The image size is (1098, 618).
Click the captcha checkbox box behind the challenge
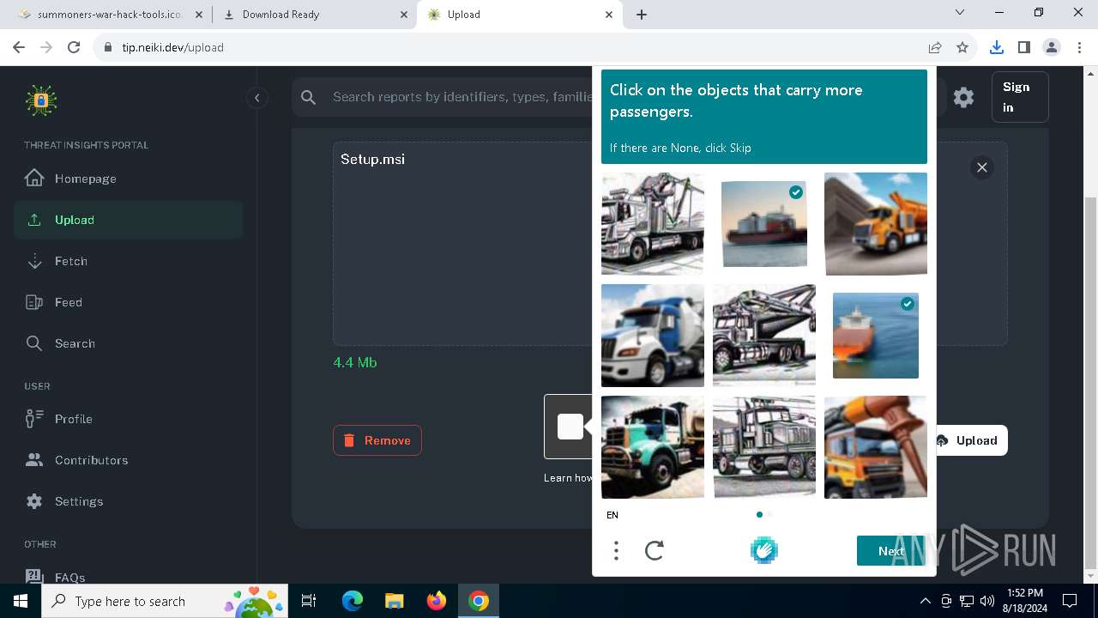click(570, 427)
